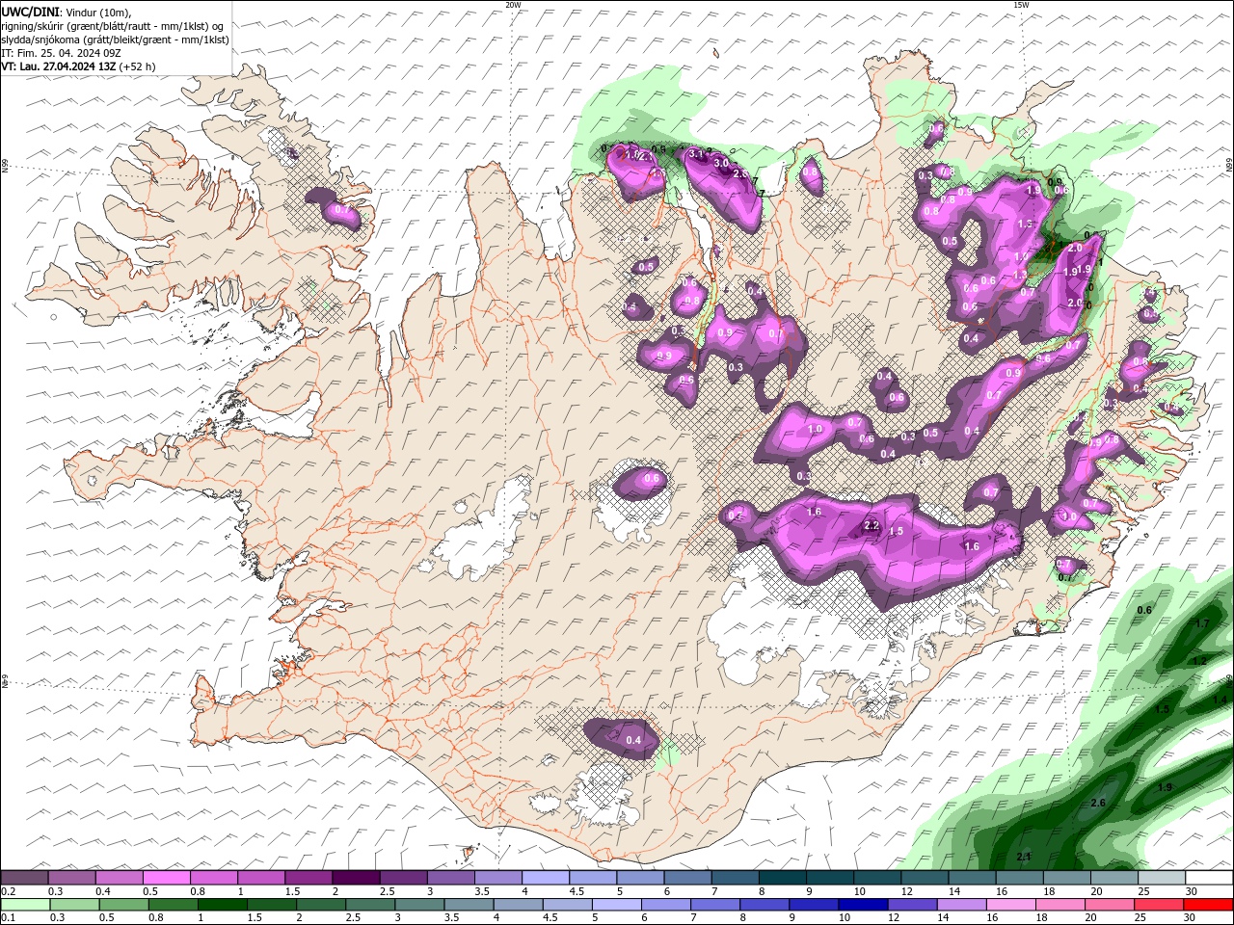Click the '20W' longitude label at the top

[514, 5]
